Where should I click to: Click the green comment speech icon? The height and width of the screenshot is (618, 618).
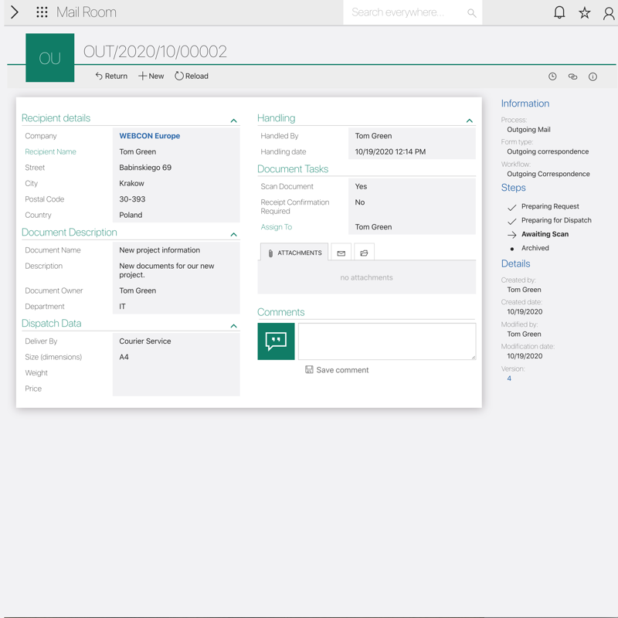click(276, 341)
